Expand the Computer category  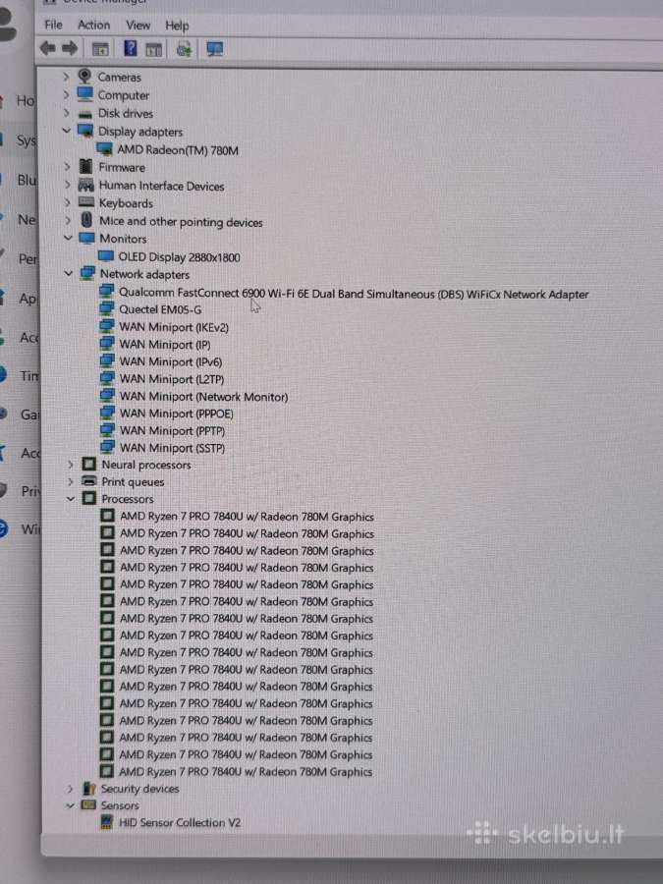66,94
